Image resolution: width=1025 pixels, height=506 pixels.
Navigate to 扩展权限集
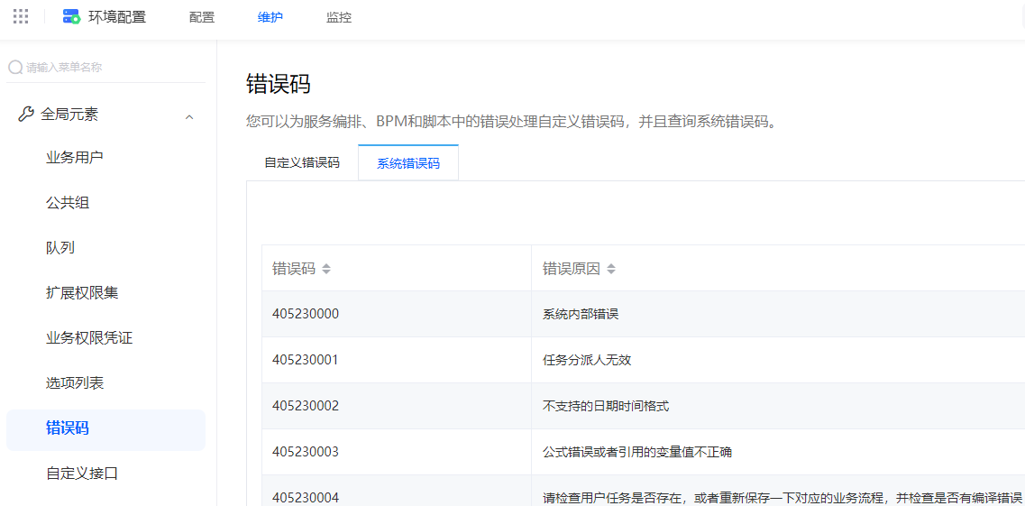82,293
